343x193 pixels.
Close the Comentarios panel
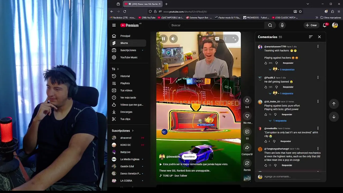pos(319,37)
